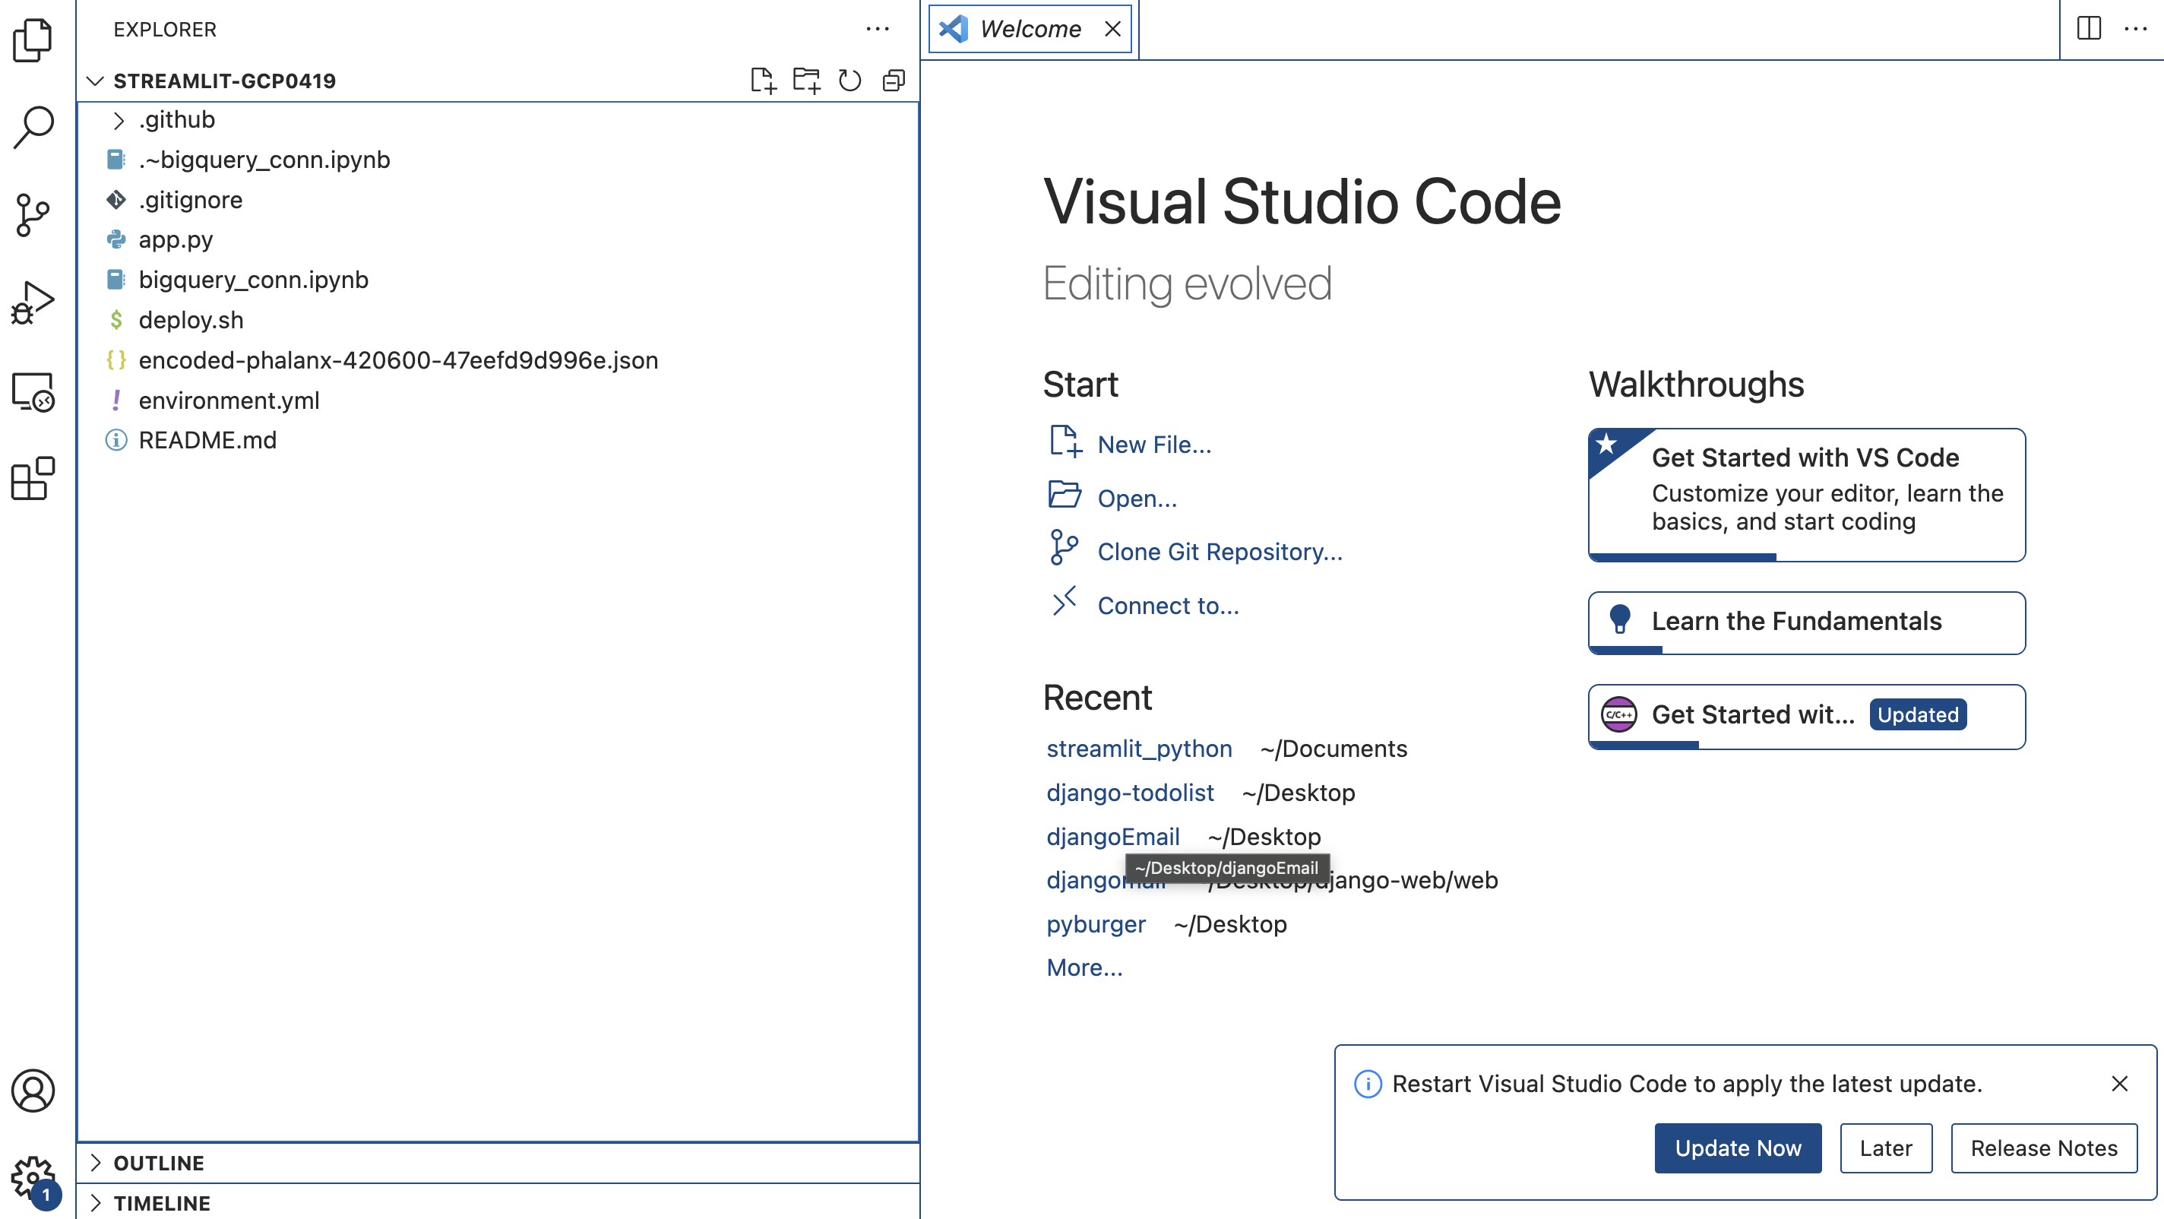The image size is (2164, 1219).
Task: Open the .gitignore file
Action: click(x=498, y=200)
